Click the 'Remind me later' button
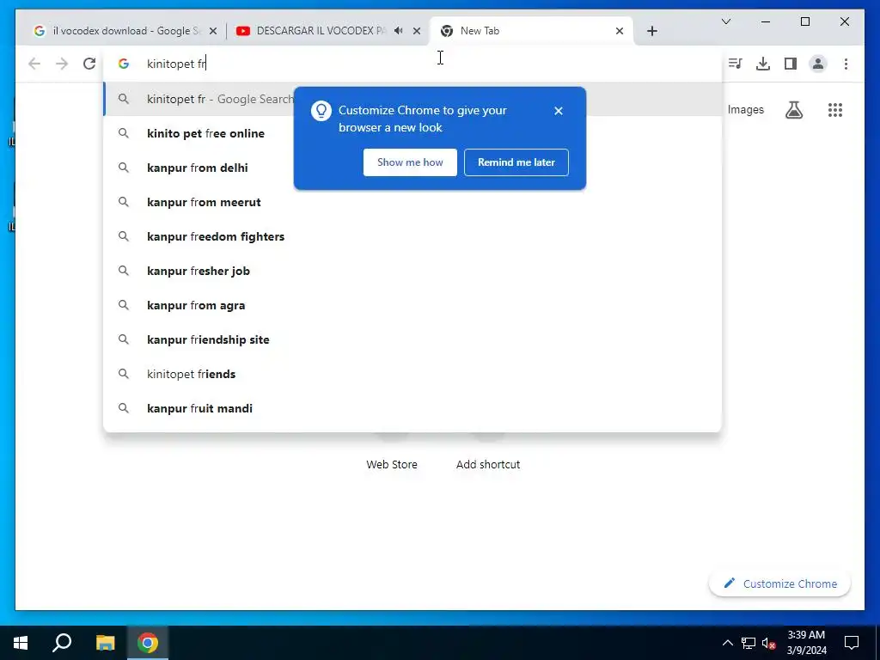The height and width of the screenshot is (660, 880). point(516,162)
